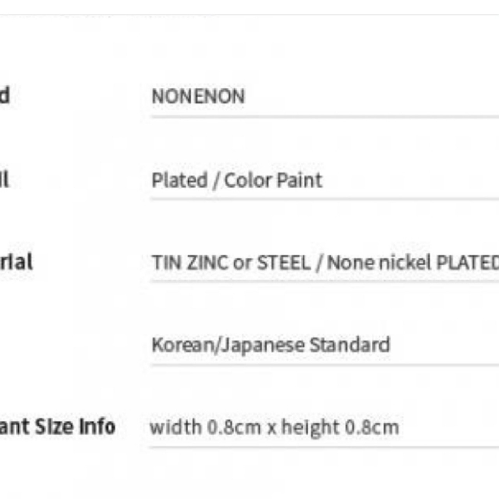The image size is (499, 499).
Task: Click the underline beneath the size value
Action: point(324,447)
